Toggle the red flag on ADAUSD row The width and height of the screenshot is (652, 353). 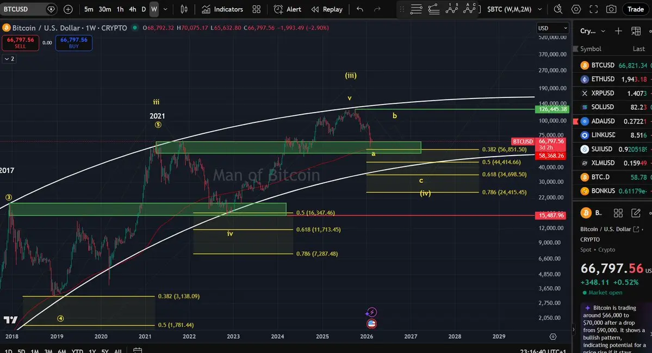576,121
